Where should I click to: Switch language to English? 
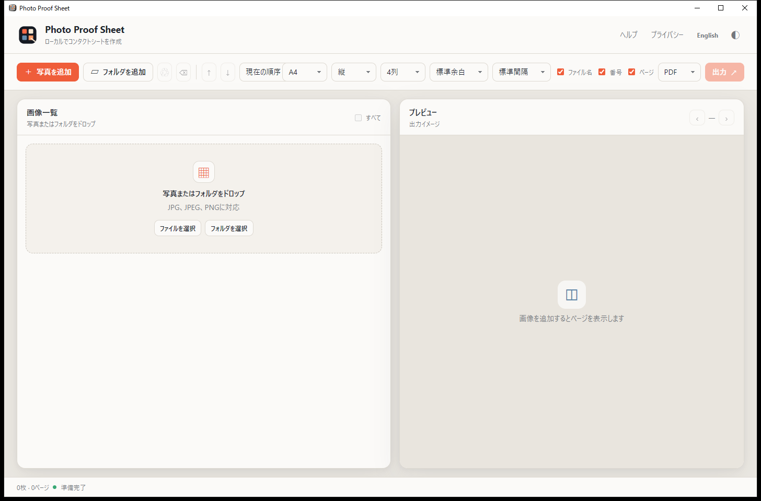click(707, 36)
